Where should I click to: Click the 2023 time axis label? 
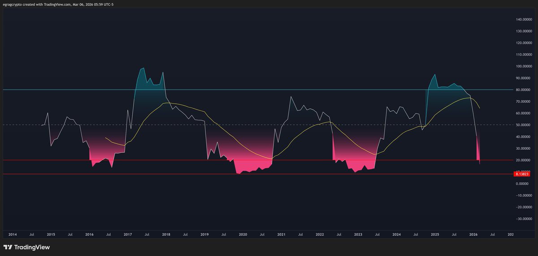tap(358, 234)
